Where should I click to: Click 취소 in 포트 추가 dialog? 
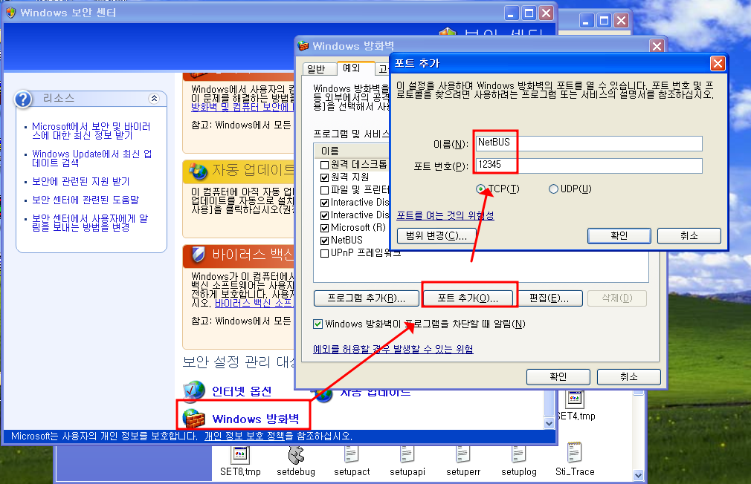click(x=689, y=236)
